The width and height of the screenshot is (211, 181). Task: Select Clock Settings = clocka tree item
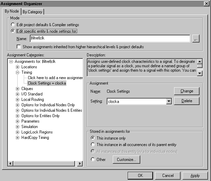pyautogui.click(x=47, y=83)
